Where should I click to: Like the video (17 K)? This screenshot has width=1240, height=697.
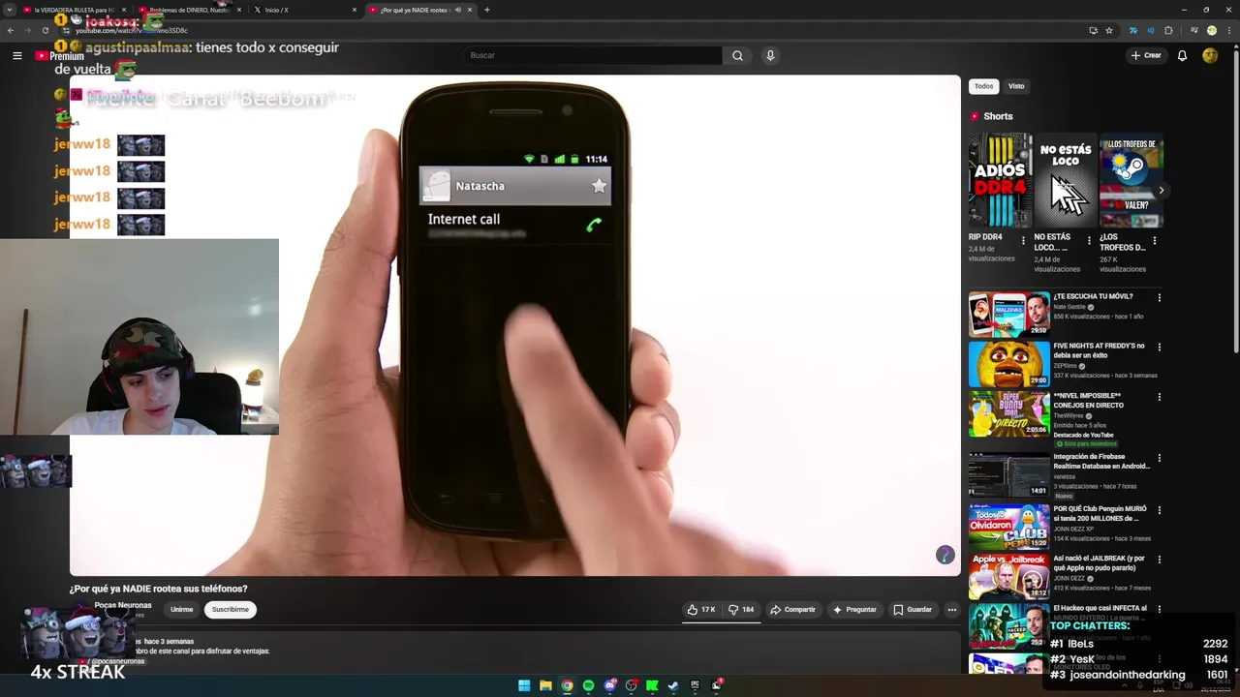pyautogui.click(x=700, y=609)
